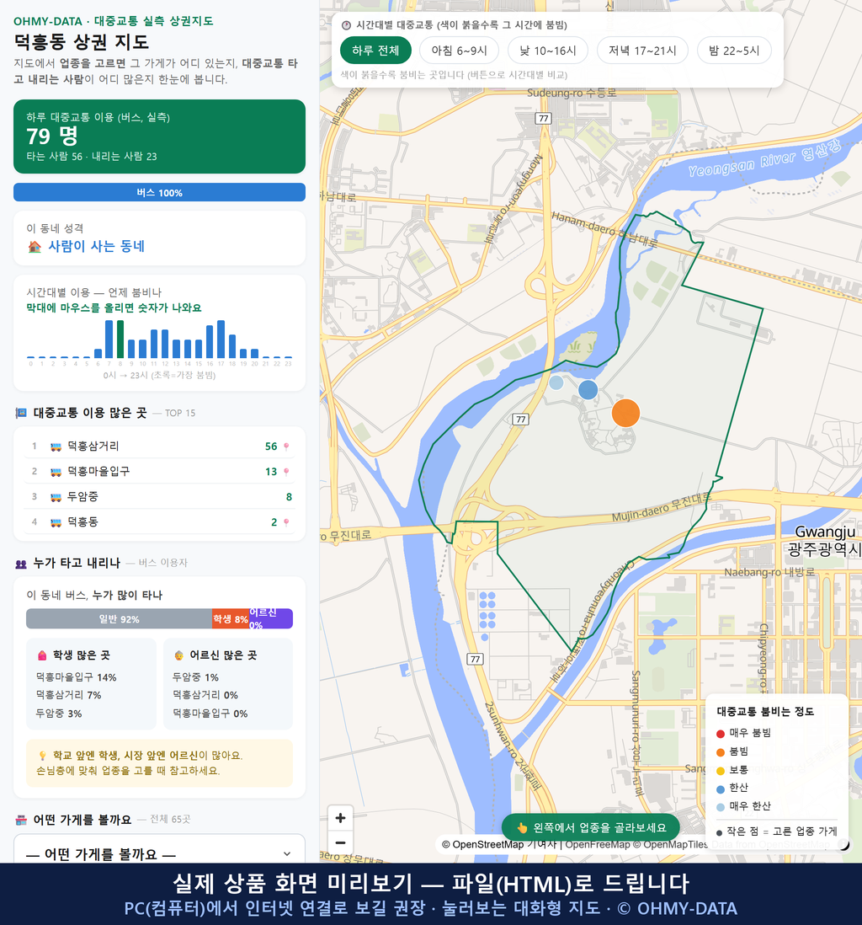Click the bus icon in the 덕흥마을입구 row

(x=56, y=472)
